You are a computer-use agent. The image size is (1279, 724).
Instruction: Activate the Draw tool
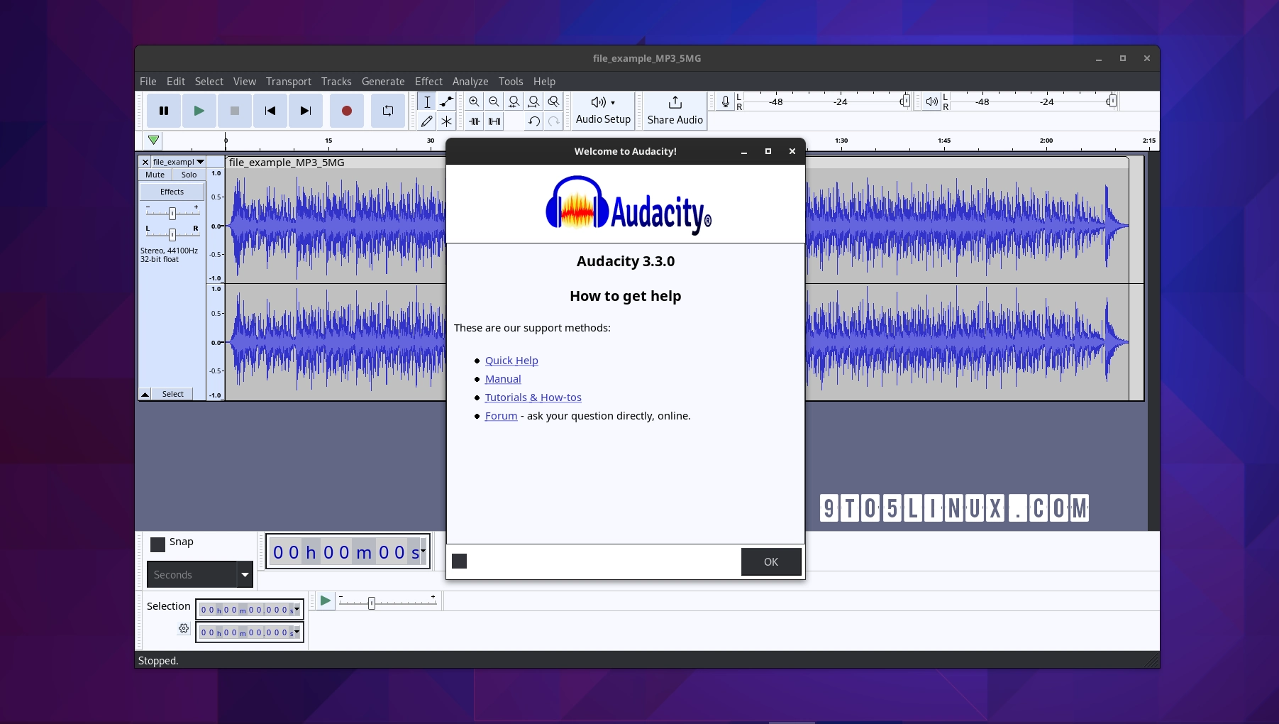point(426,121)
